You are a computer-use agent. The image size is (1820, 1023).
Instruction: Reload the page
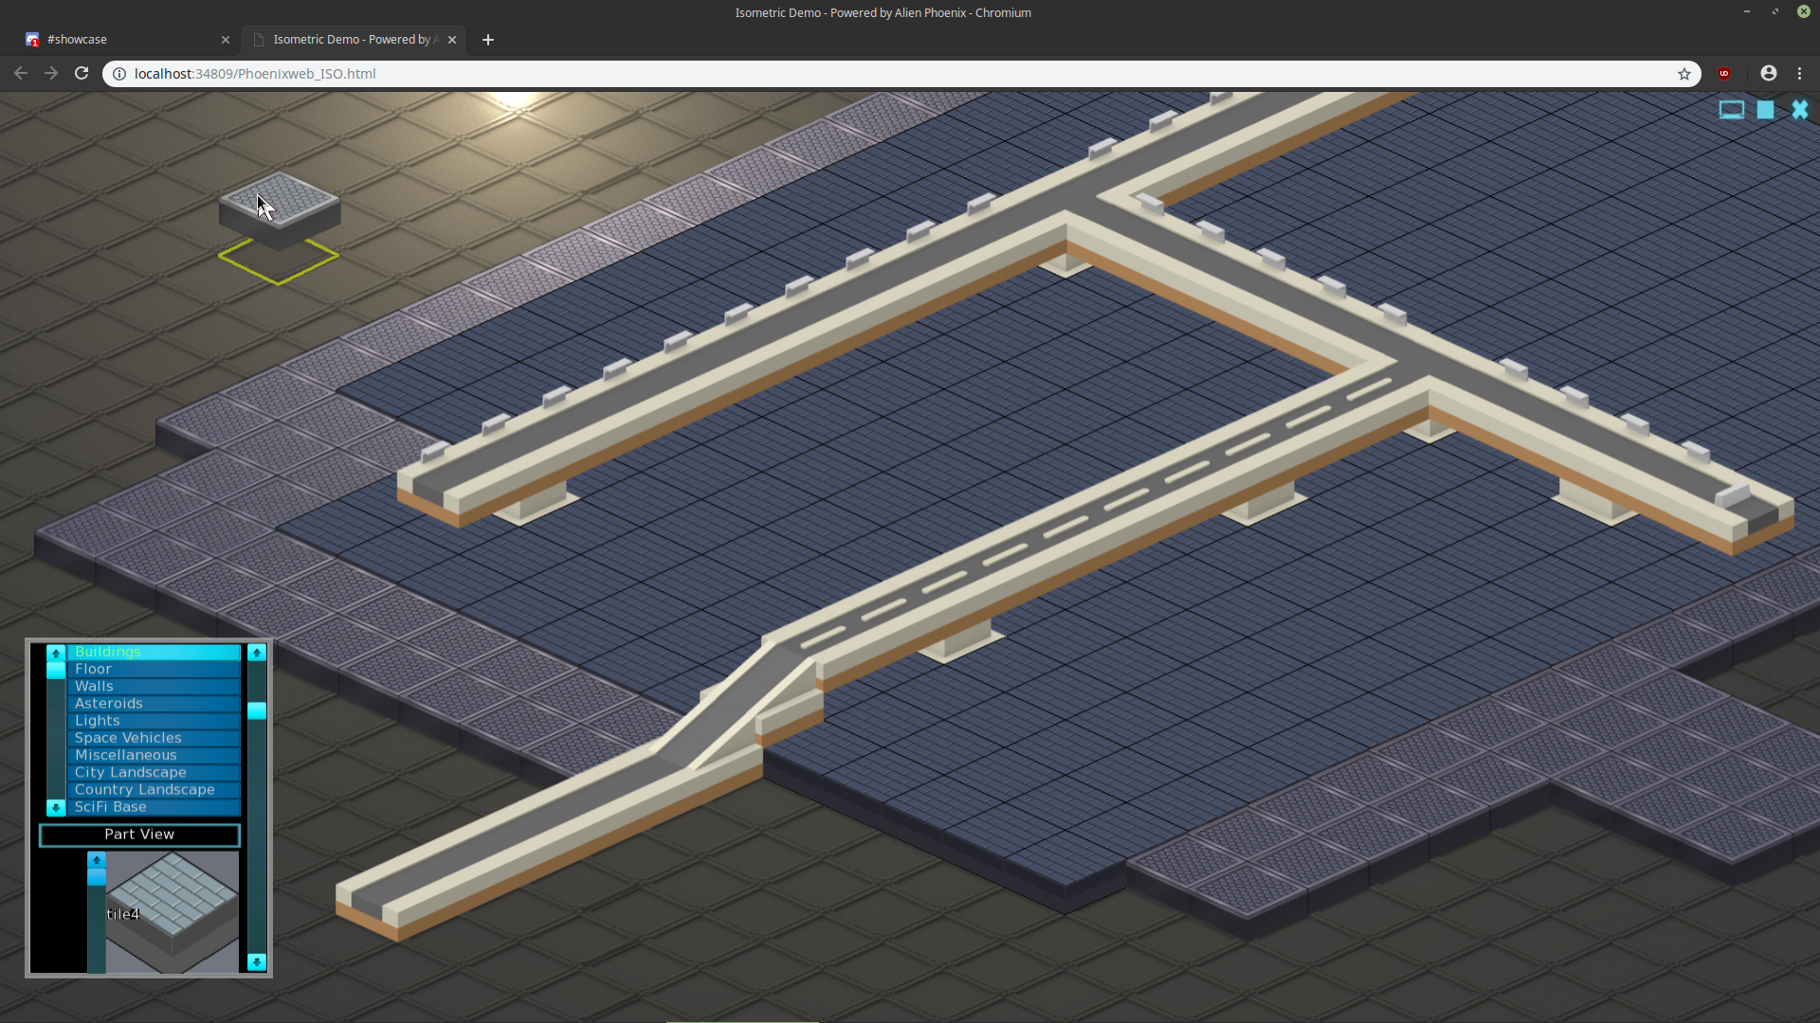(82, 74)
